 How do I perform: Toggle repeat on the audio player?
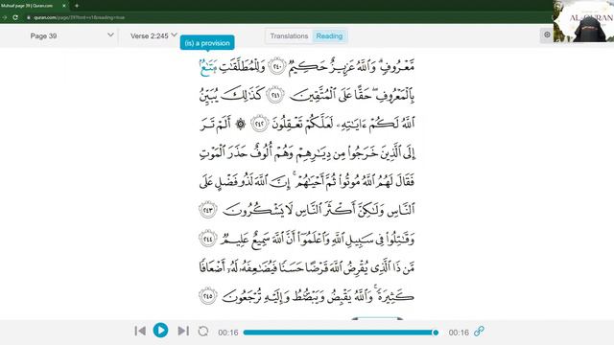tap(203, 332)
